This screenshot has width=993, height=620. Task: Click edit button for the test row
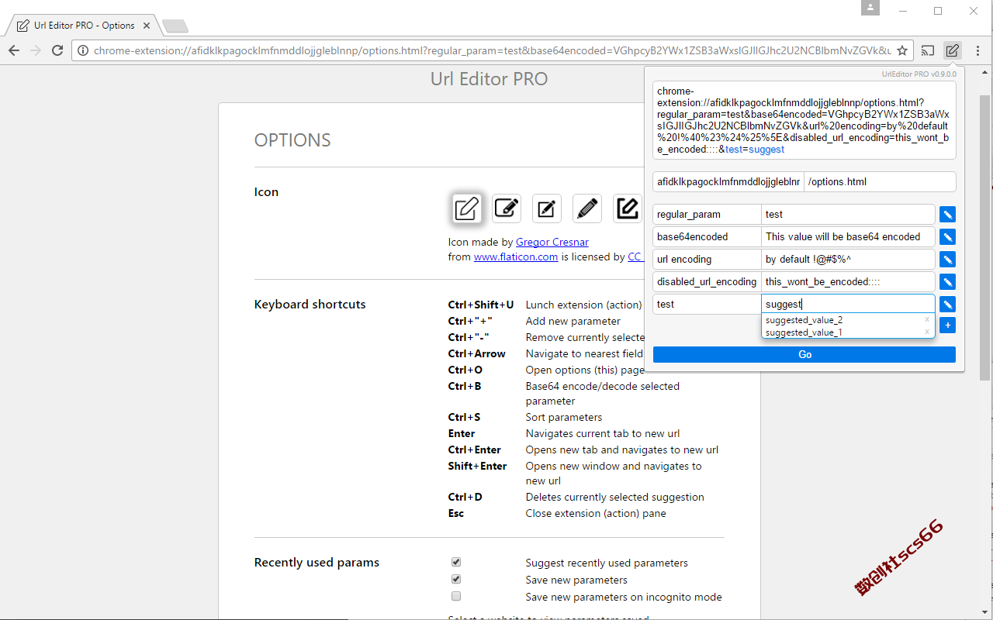point(947,305)
